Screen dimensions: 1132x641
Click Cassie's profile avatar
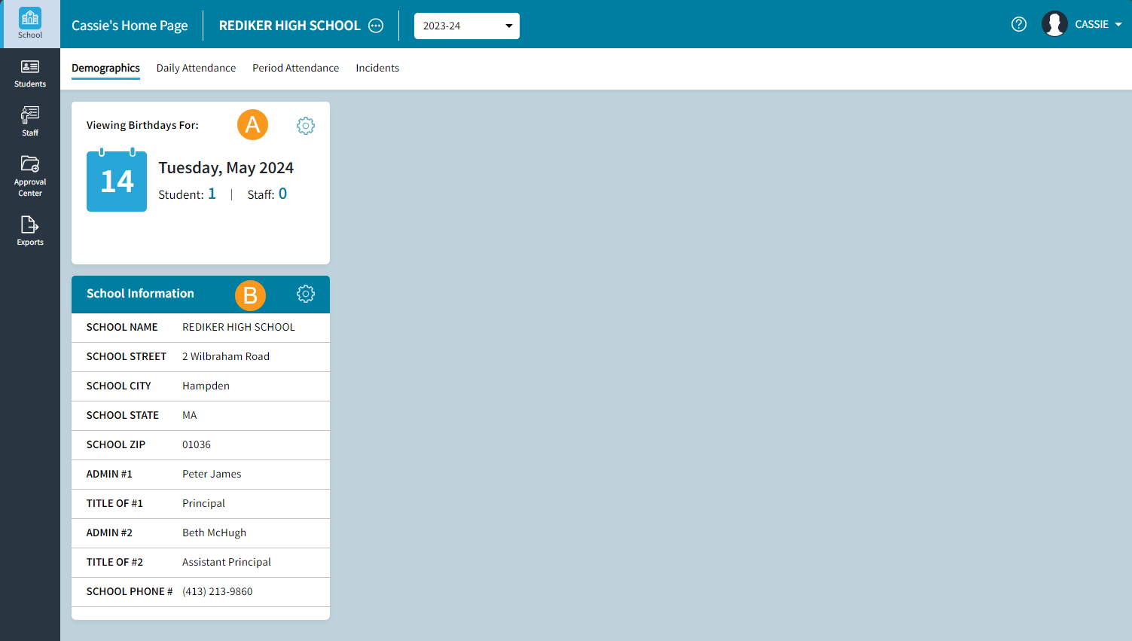tap(1054, 23)
